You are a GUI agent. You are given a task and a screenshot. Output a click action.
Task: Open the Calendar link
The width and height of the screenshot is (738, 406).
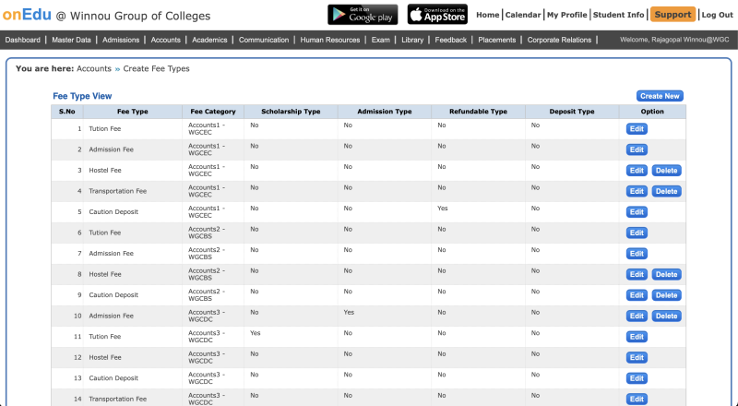tap(523, 15)
